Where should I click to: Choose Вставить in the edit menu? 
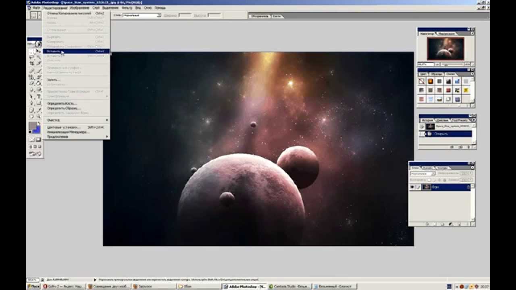tap(76, 51)
